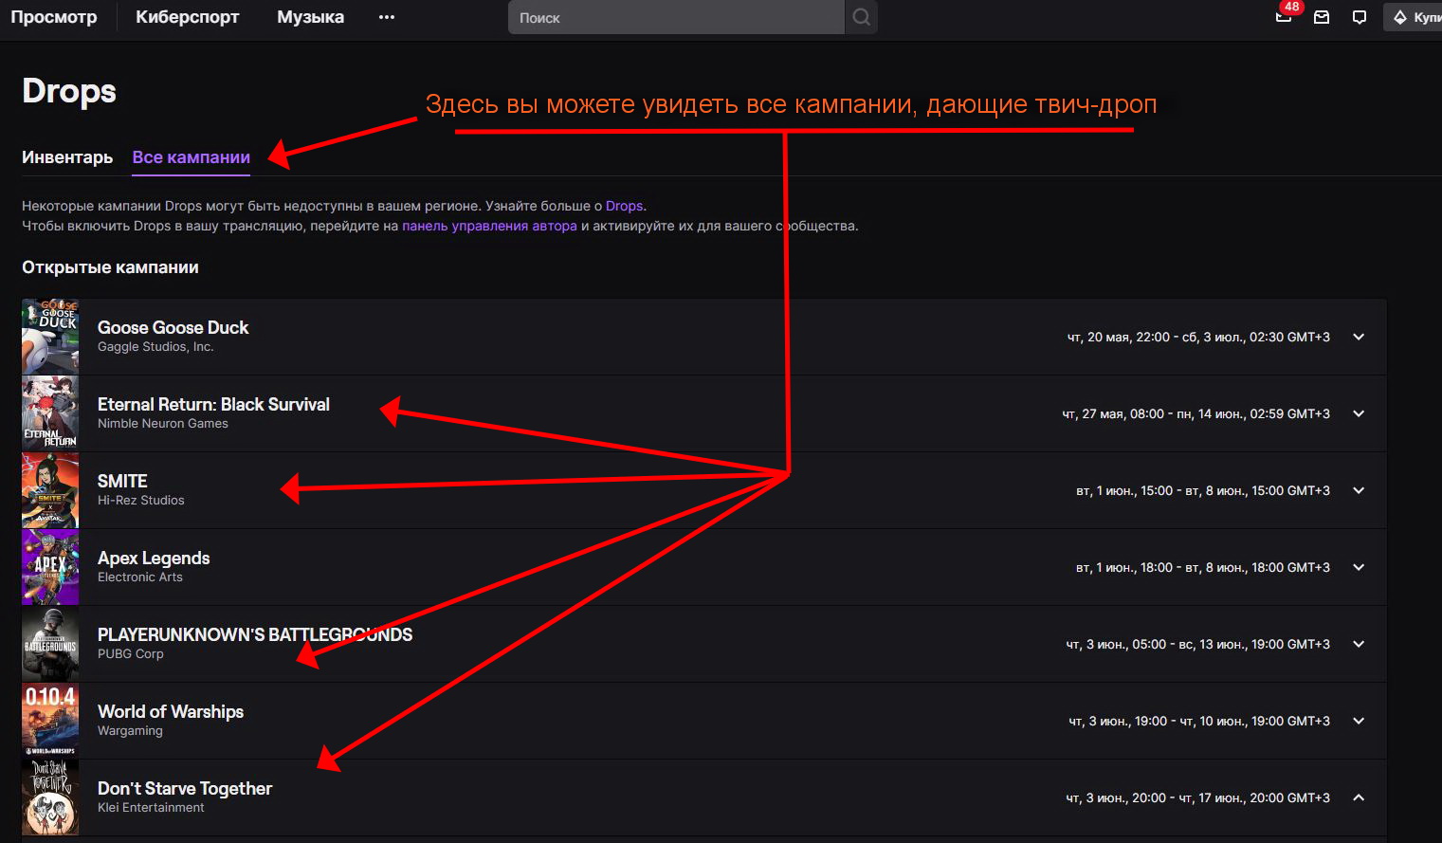
Task: Click the Eternal Return box art thumbnail
Action: tap(50, 413)
